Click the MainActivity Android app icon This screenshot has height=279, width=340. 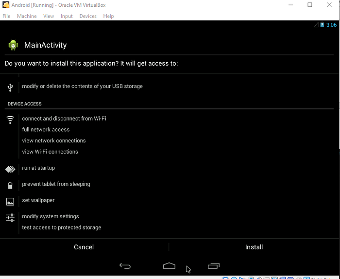(x=13, y=45)
